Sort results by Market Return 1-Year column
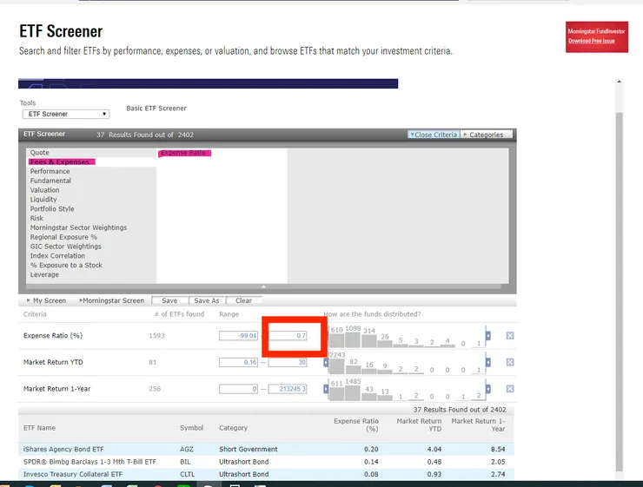 coord(478,425)
